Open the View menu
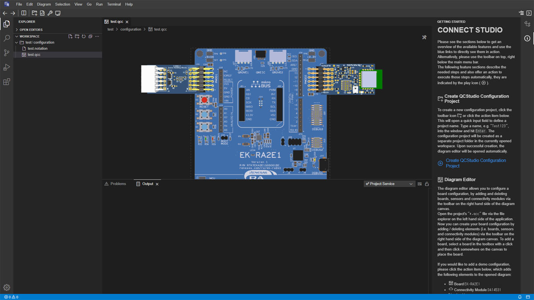The width and height of the screenshot is (534, 300). click(78, 4)
